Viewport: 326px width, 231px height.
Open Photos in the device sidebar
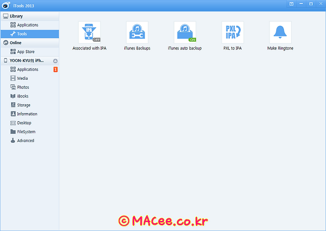coord(30,87)
